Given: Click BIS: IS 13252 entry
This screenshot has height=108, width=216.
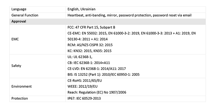Looking at the screenshot, I should (103, 75).
